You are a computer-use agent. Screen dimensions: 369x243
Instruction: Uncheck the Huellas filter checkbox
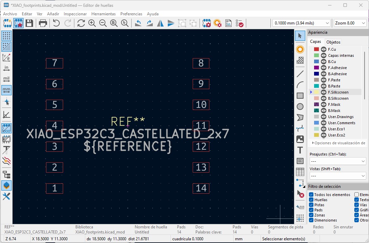[311, 200]
